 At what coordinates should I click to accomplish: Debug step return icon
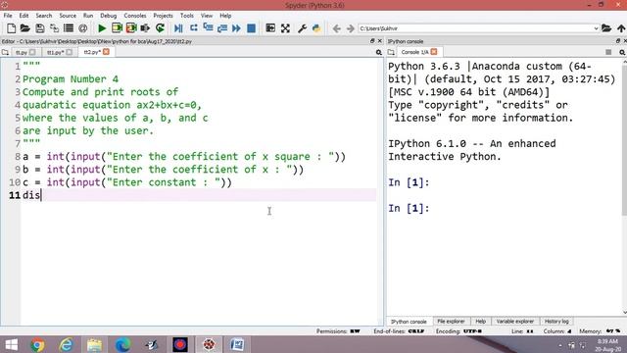222,28
